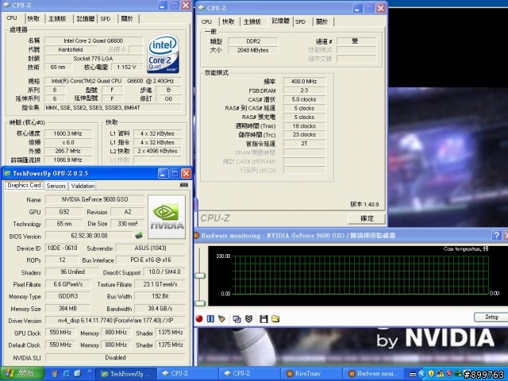Click the Device ID value 10DE - 0610

(x=62, y=248)
